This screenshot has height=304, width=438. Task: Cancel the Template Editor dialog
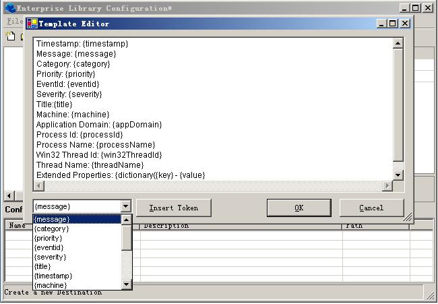371,208
